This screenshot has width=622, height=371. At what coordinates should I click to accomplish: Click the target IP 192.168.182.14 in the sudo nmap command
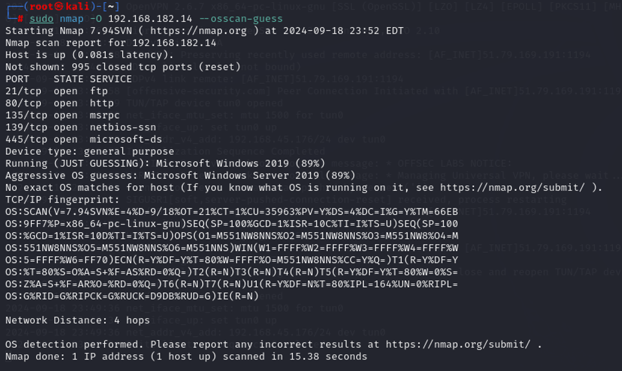pos(150,19)
